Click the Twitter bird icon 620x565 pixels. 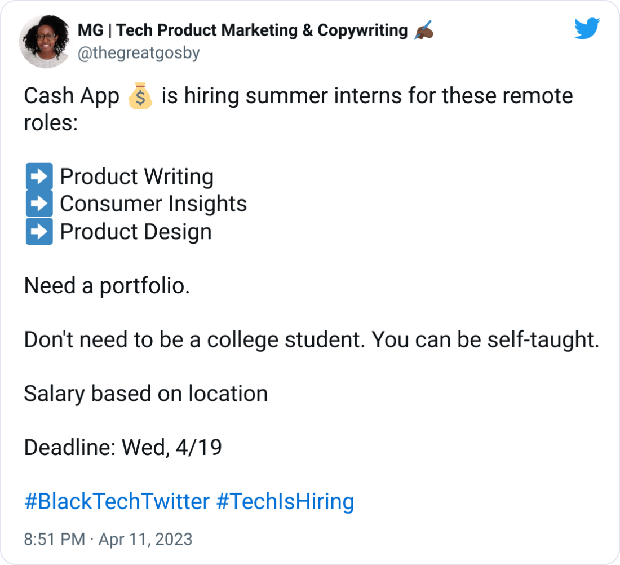click(587, 29)
